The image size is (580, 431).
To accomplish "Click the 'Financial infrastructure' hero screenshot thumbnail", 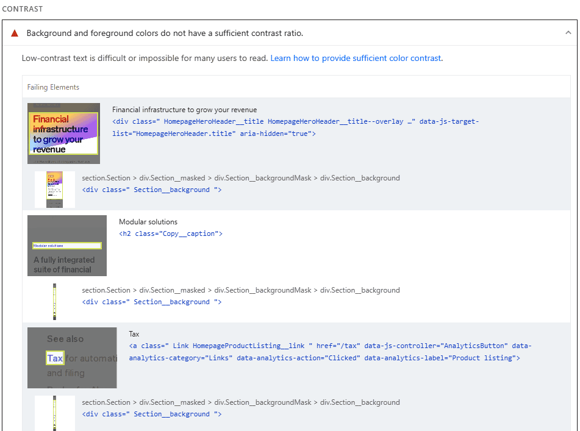I will [63, 134].
